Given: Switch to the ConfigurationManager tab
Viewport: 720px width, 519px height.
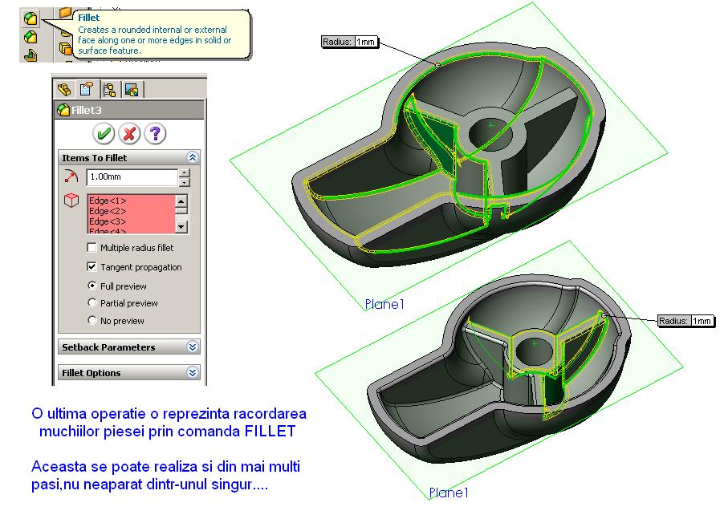Looking at the screenshot, I should (x=109, y=89).
